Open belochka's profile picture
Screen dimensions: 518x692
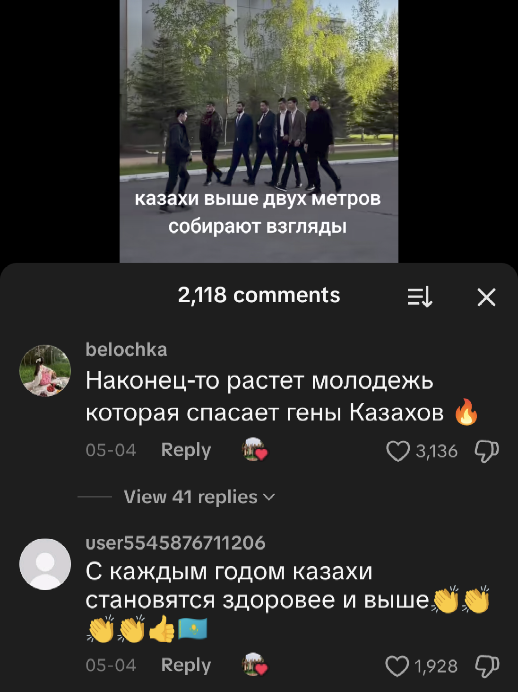coord(45,370)
